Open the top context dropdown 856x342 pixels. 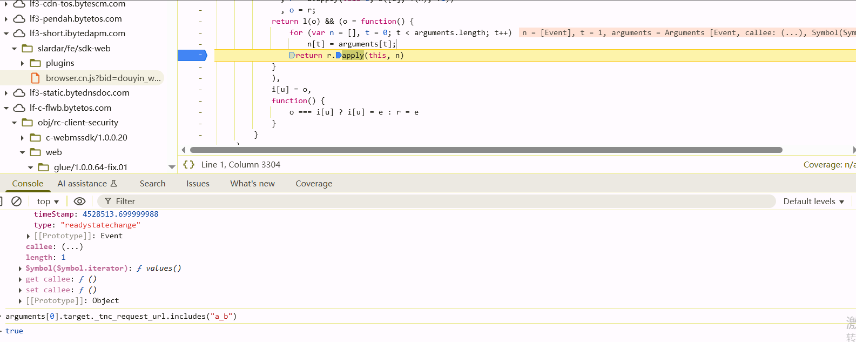[48, 202]
